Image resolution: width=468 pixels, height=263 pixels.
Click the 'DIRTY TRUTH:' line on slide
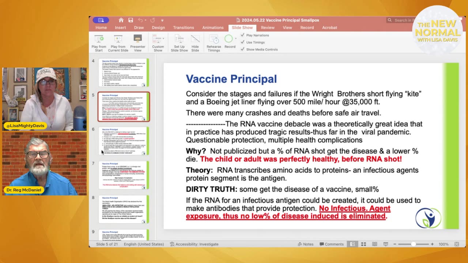(282, 189)
